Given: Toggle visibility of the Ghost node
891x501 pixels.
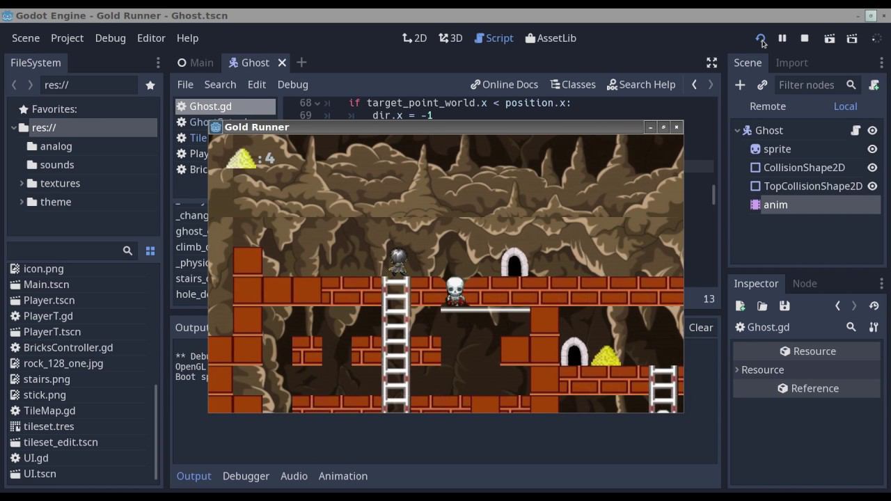Looking at the screenshot, I should pos(872,130).
